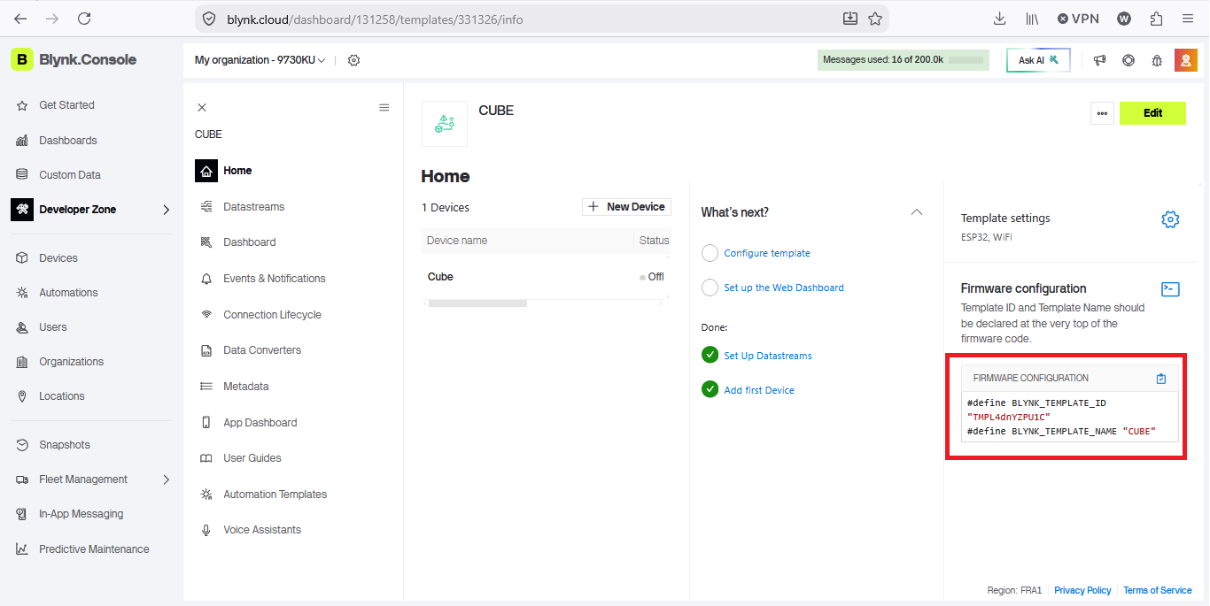This screenshot has width=1210, height=606.
Task: Close the CUBE template panel
Action: point(202,108)
